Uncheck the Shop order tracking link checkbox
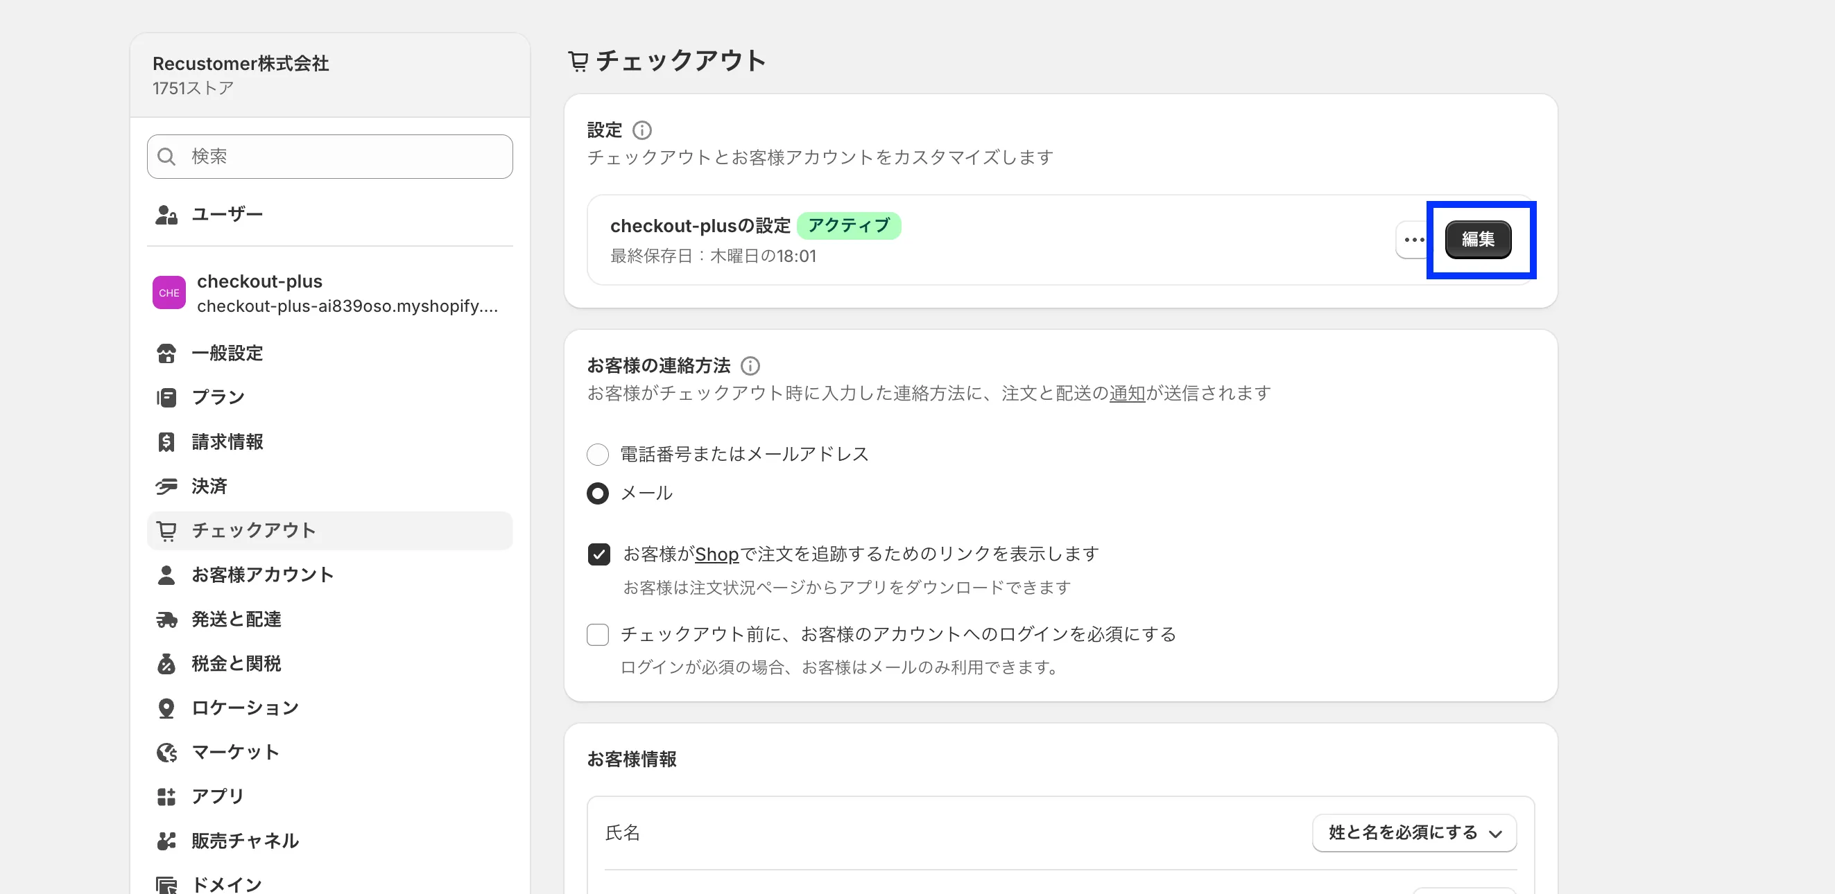Screen dimensions: 1835x894 click(598, 554)
